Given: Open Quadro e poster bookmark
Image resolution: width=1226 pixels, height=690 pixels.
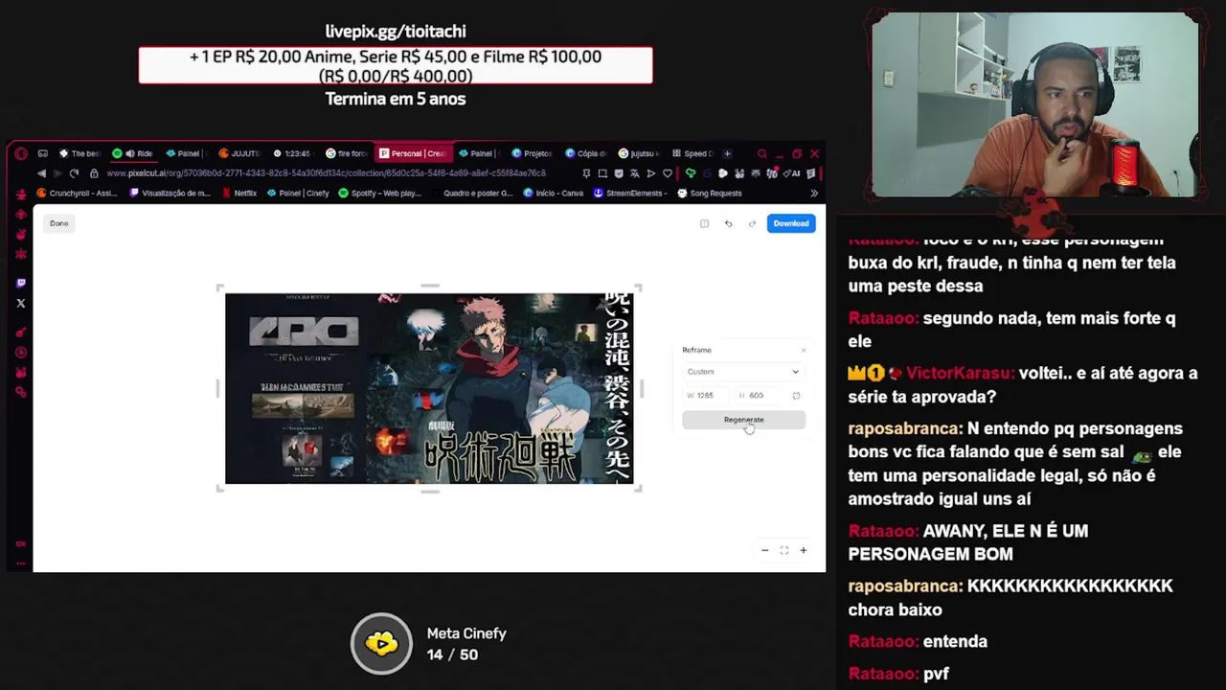Looking at the screenshot, I should [471, 193].
